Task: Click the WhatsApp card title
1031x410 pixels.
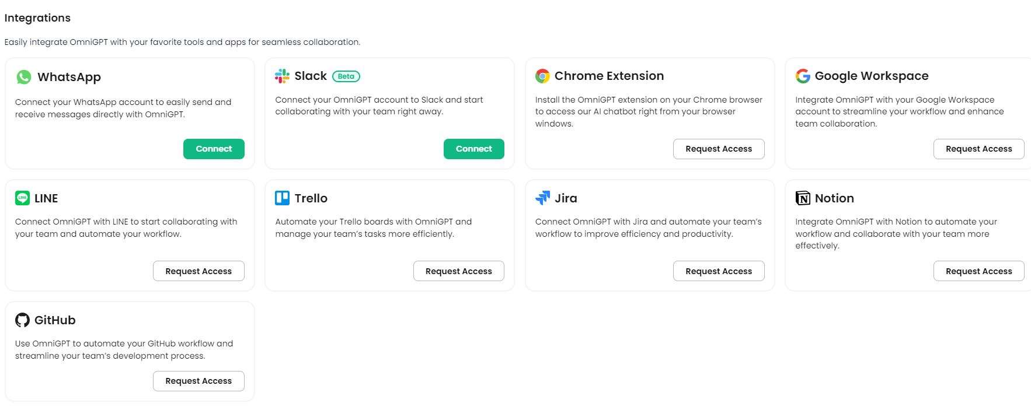Action: [69, 77]
